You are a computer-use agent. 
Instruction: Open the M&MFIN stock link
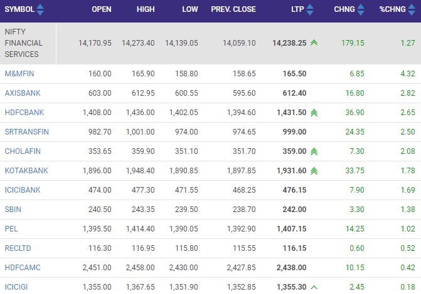click(19, 74)
